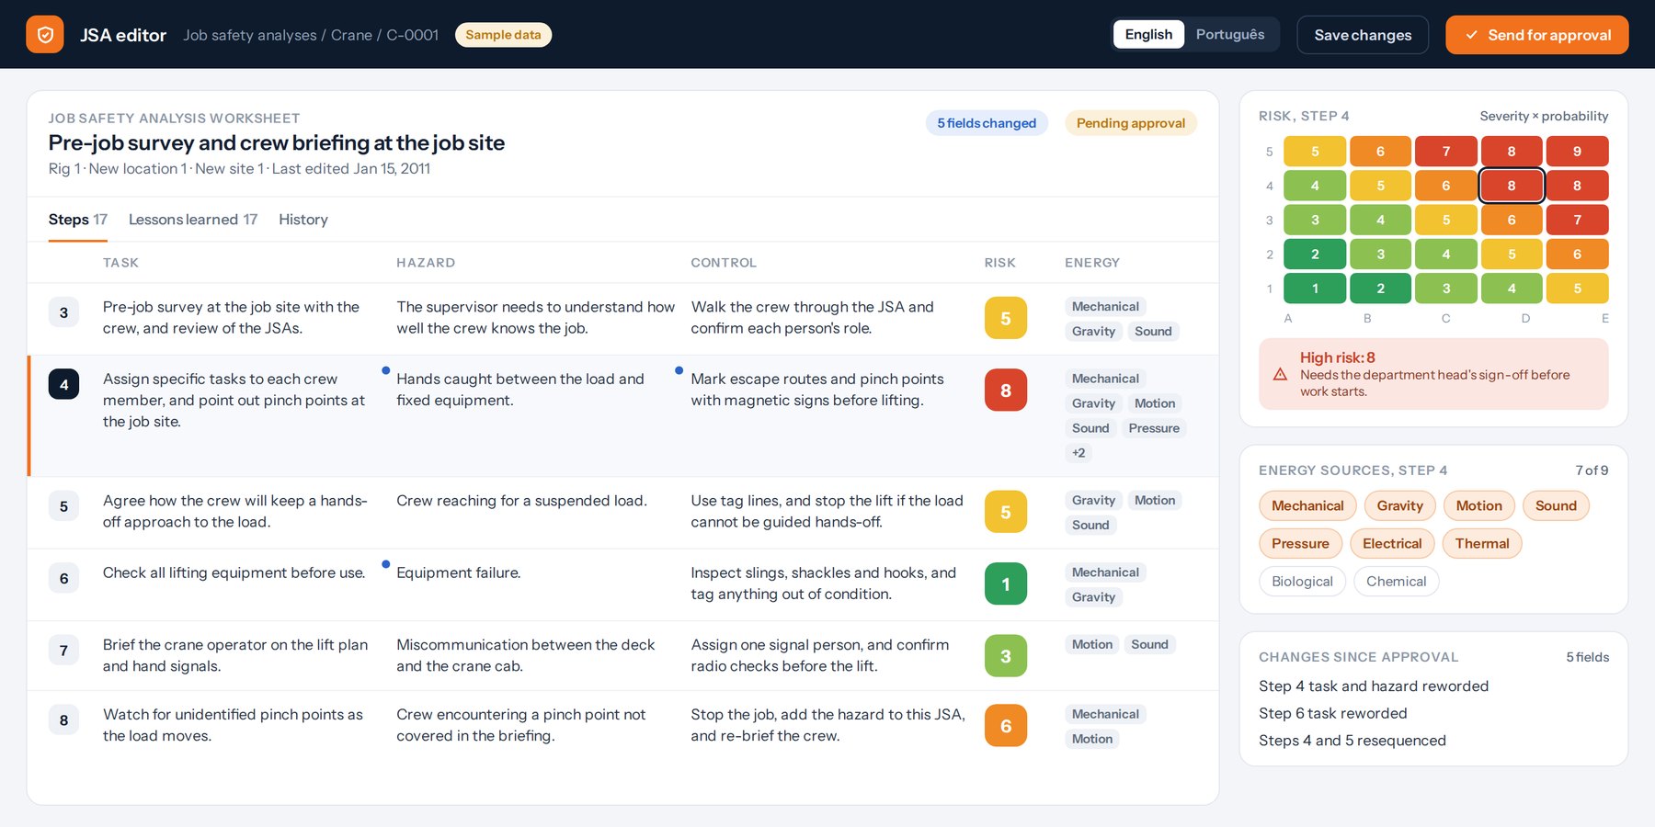1655x827 pixels.
Task: Click the 5 fields changed badge
Action: 987,123
